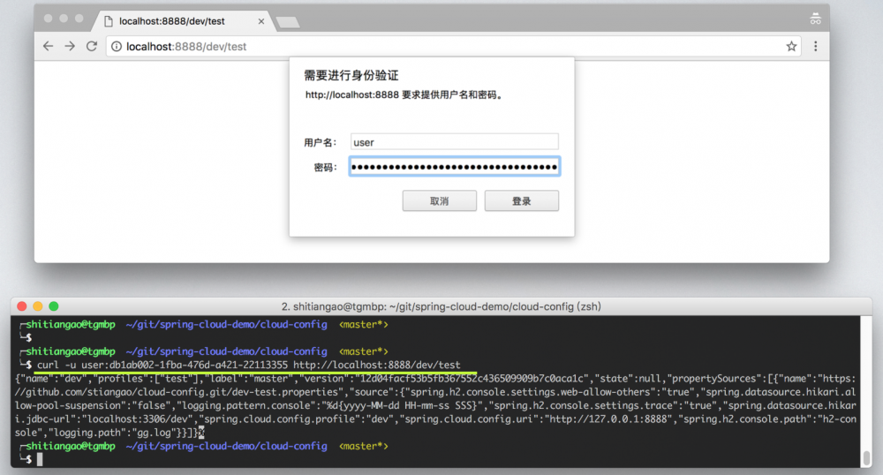Click the terminal title bar text
883x475 pixels.
441,306
